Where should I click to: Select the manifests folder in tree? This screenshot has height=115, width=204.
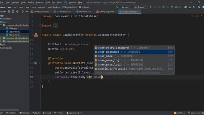click(6, 19)
